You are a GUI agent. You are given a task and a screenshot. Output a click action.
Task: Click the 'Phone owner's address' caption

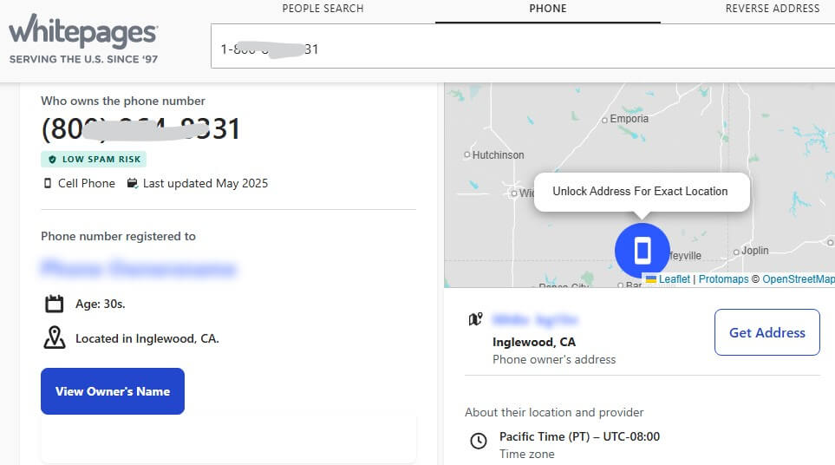point(554,359)
